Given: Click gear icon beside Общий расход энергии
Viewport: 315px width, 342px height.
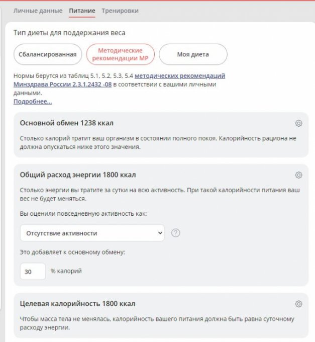Looking at the screenshot, I should point(298,175).
